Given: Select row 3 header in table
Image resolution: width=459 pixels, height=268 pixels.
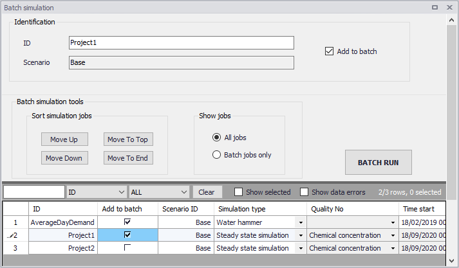Looking at the screenshot, I should click(x=16, y=249).
